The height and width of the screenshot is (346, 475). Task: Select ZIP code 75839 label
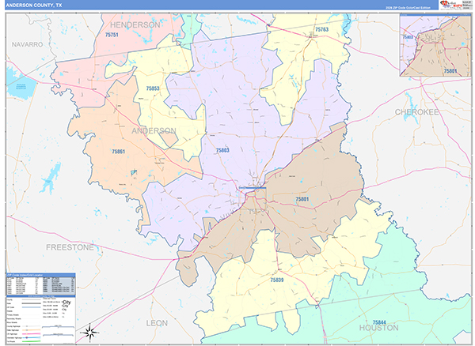tap(276, 280)
